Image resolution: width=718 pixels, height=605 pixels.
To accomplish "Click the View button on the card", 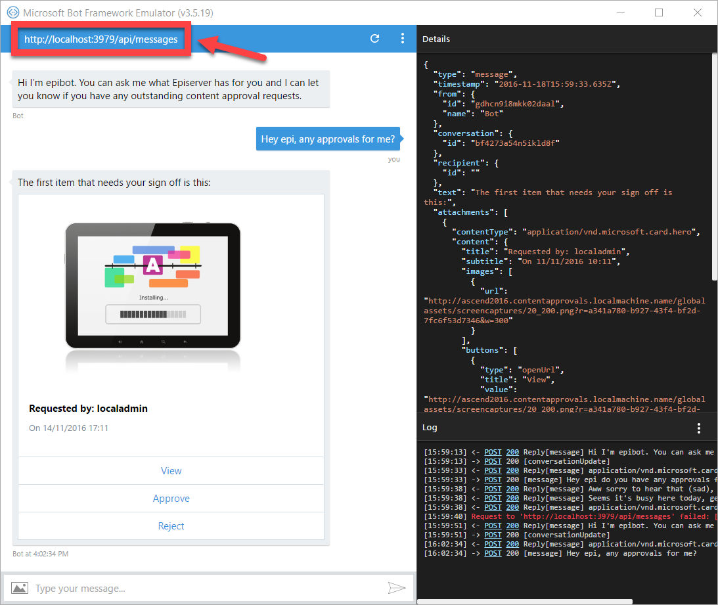I will click(x=171, y=471).
